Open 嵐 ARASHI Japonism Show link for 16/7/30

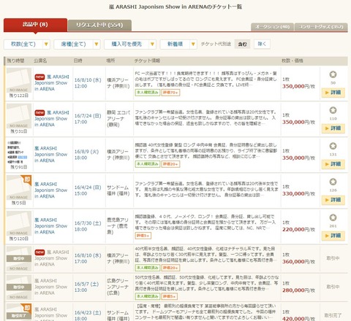50,226
